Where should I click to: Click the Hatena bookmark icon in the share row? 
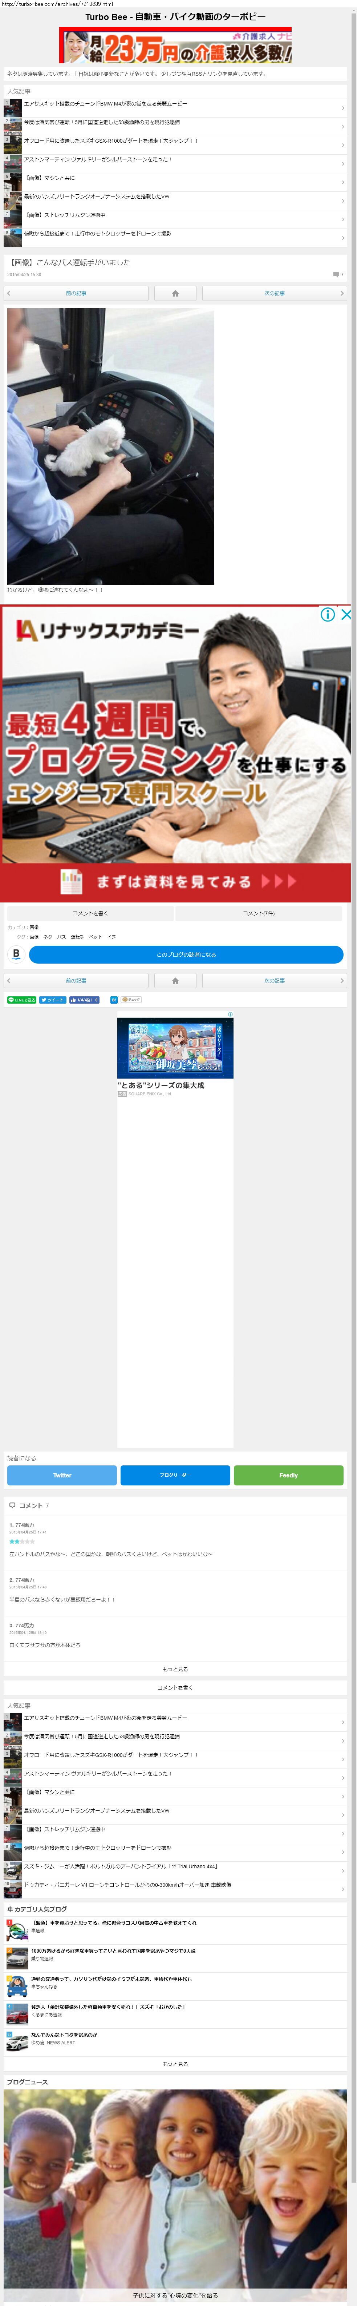click(x=114, y=1000)
